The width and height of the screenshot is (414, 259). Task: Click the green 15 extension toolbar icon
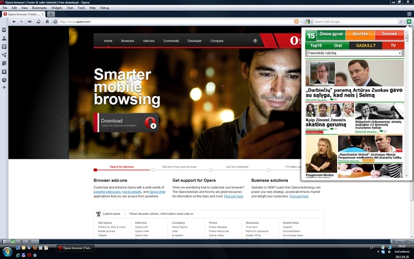[409, 22]
